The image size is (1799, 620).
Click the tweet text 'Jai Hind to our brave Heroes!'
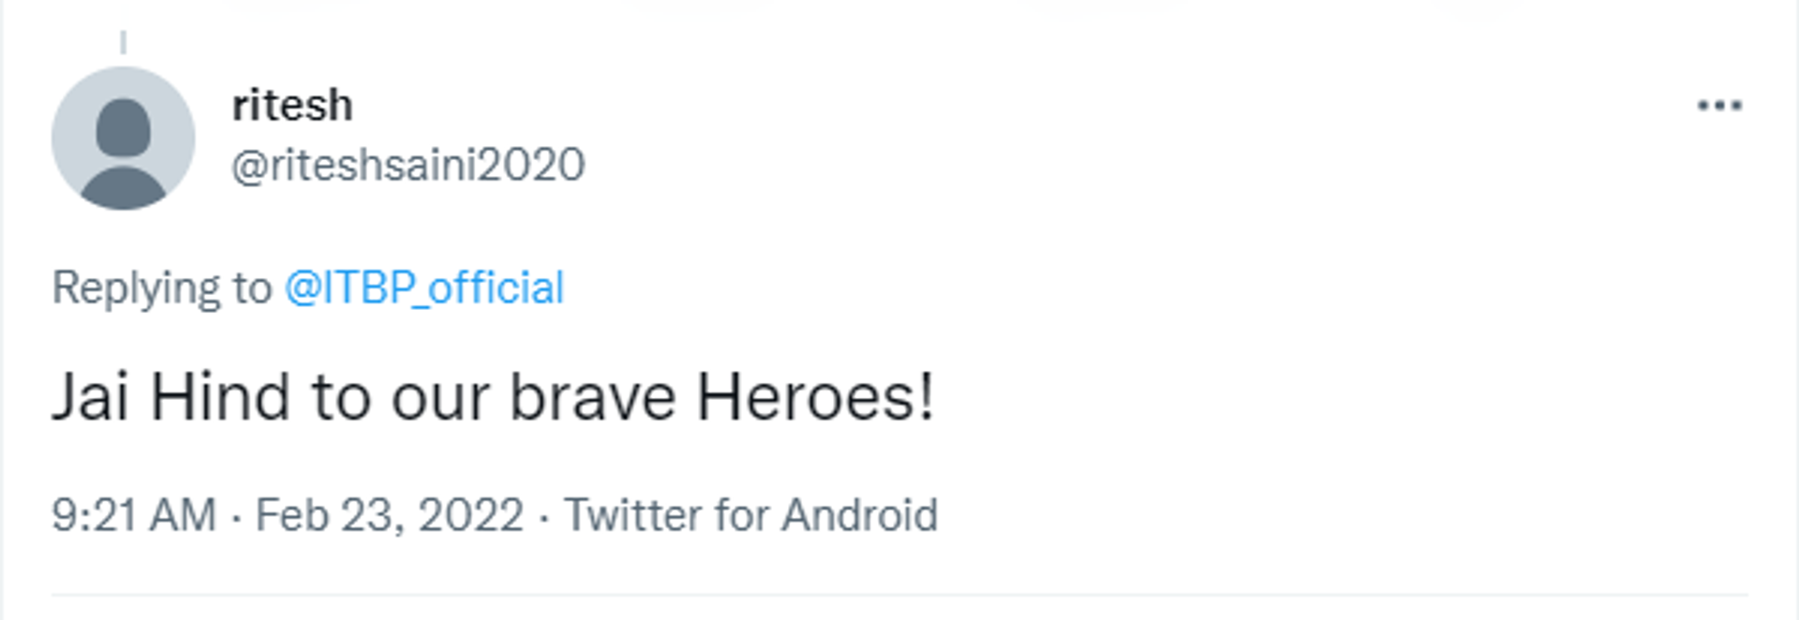493,397
